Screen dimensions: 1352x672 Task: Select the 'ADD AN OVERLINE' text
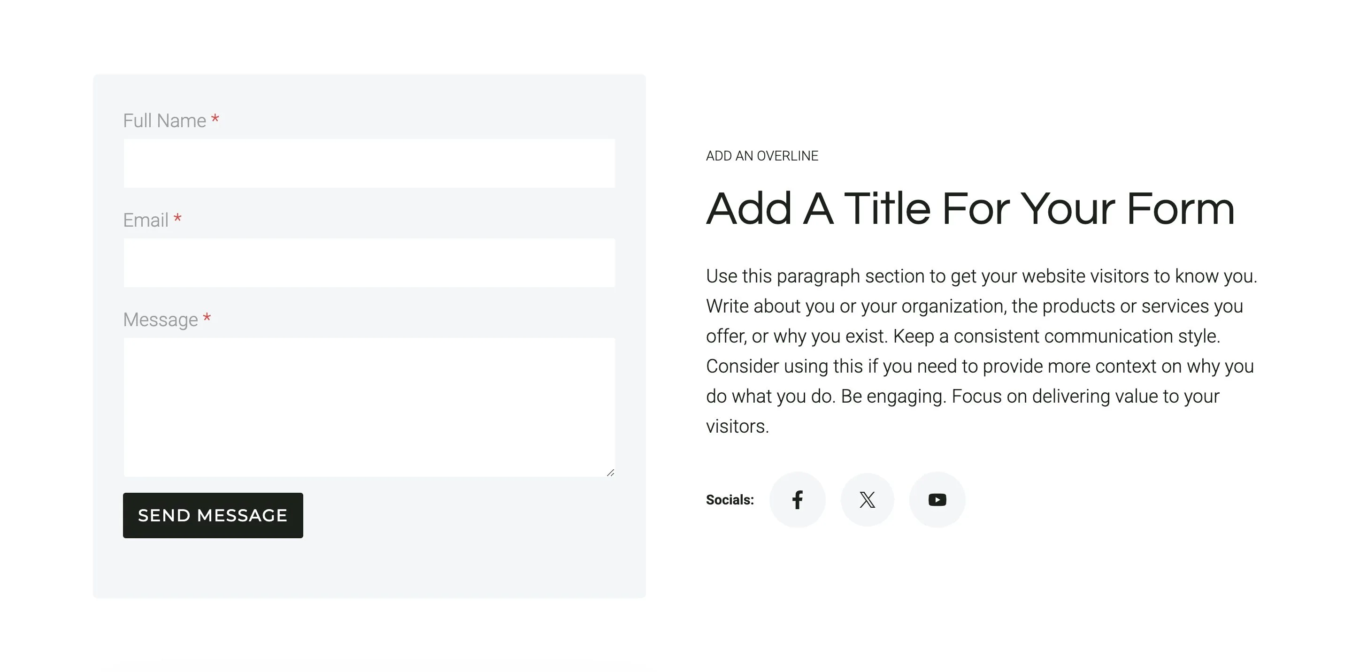tap(762, 156)
